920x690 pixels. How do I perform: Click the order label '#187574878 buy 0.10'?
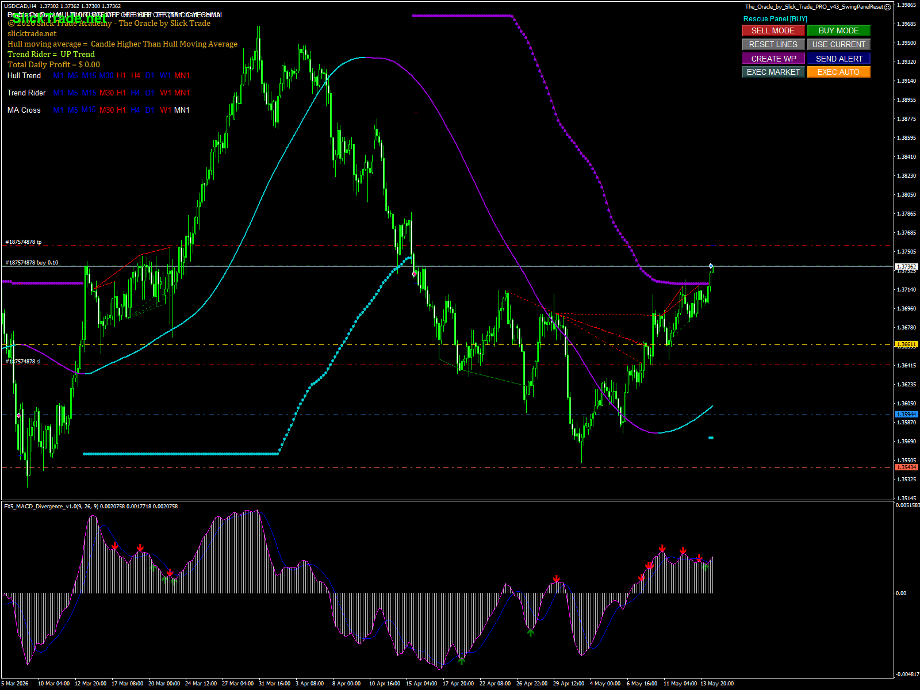click(32, 263)
